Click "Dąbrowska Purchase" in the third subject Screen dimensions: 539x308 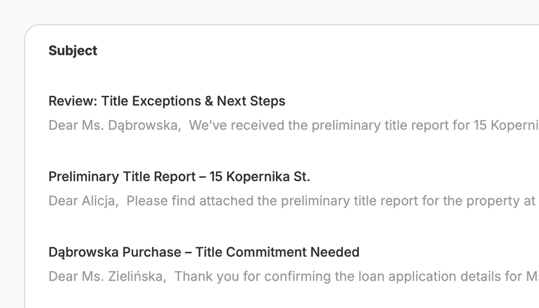pos(115,252)
